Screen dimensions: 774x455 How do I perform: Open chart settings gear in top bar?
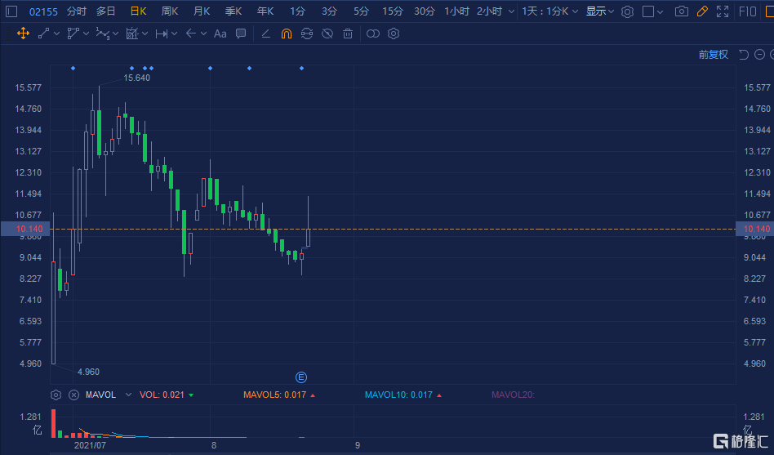pyautogui.click(x=627, y=11)
